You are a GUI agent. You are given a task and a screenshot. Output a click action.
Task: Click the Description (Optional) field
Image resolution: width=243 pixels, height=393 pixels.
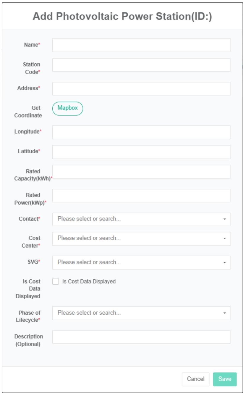click(141, 337)
